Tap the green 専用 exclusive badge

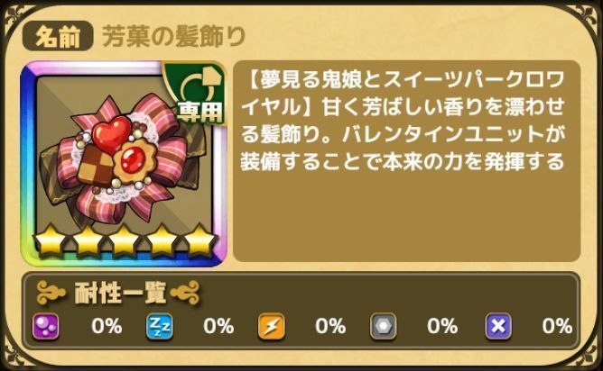[195, 93]
